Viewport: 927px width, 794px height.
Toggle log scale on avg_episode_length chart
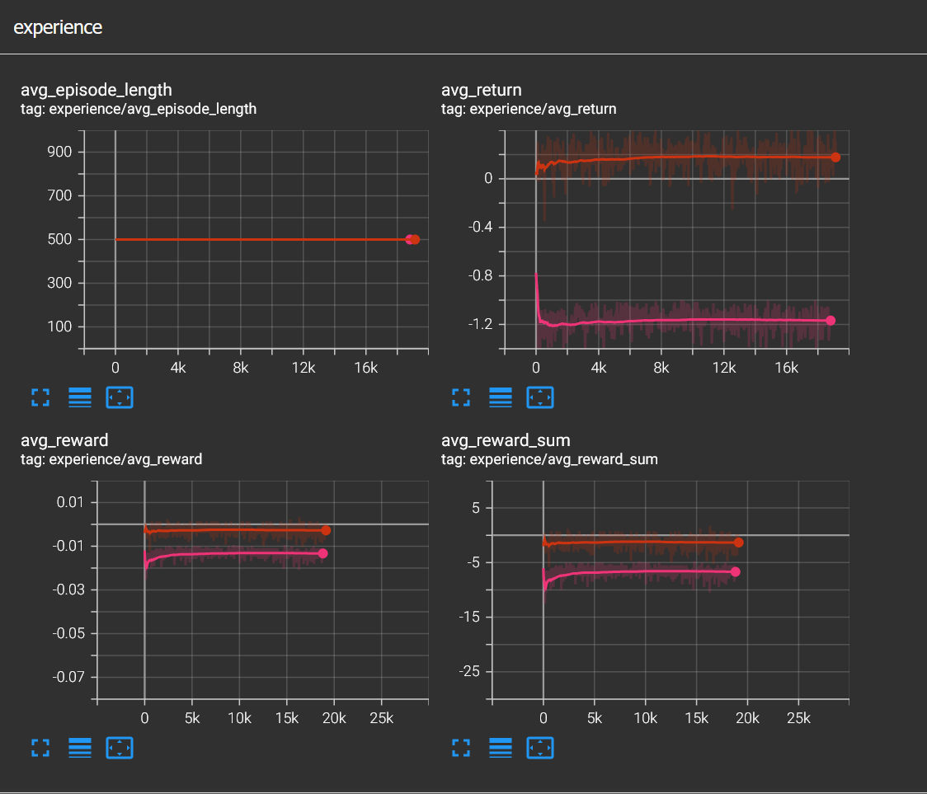point(80,397)
